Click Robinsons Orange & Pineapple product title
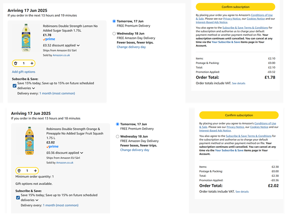This screenshot has width=289, height=215. [75, 133]
